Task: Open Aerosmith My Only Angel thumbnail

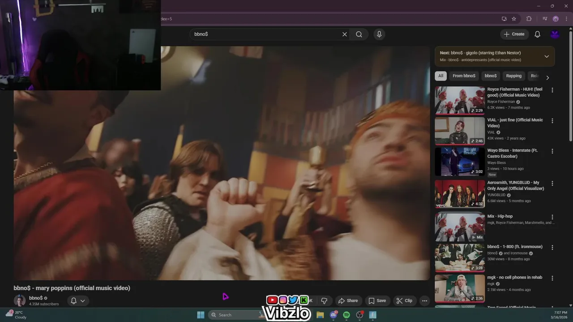Action: (460, 194)
